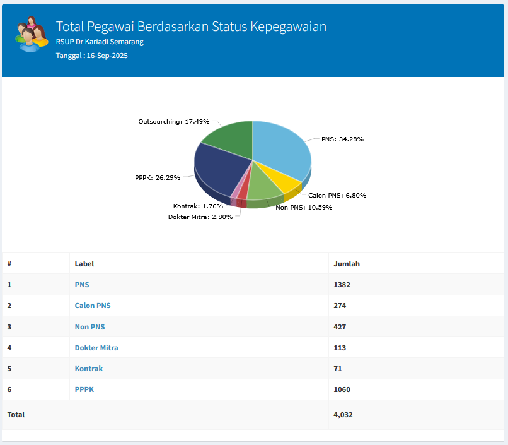Click the employee group icon in header
The image size is (508, 445).
31,35
